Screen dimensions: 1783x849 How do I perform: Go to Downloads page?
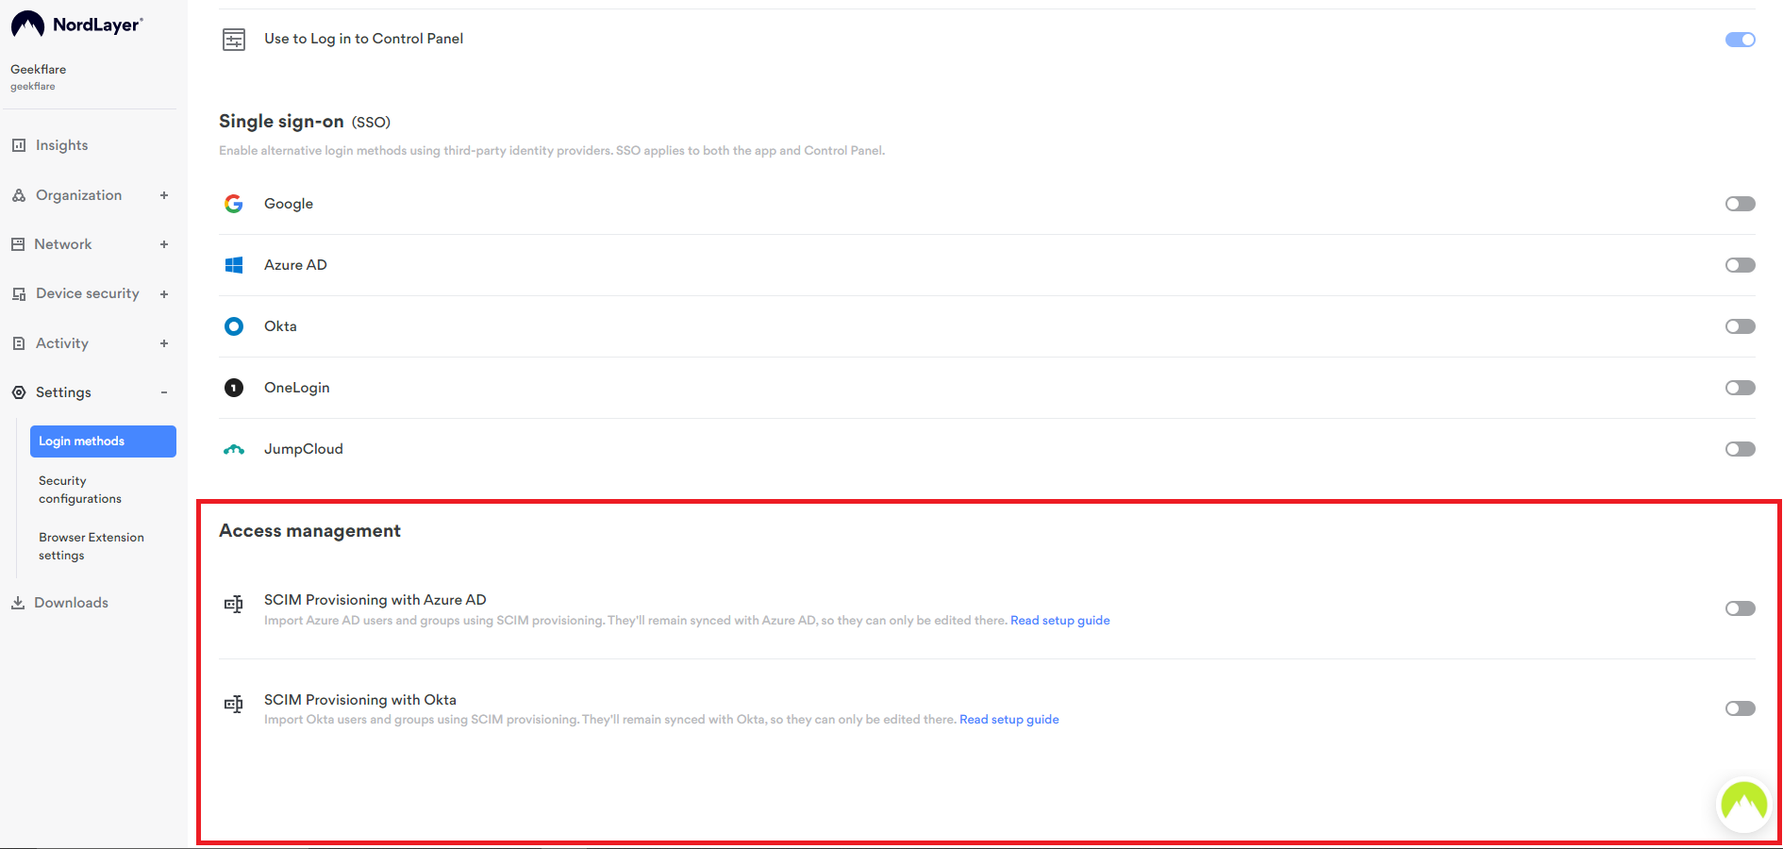(x=71, y=603)
